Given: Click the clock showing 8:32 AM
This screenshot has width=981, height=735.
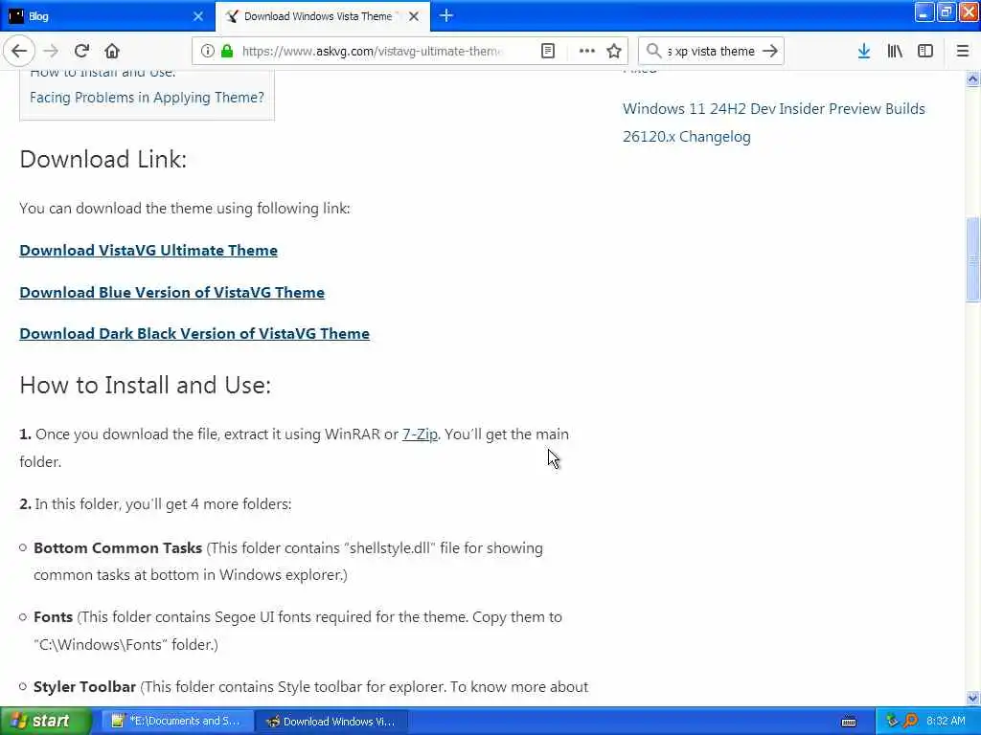Looking at the screenshot, I should [946, 722].
